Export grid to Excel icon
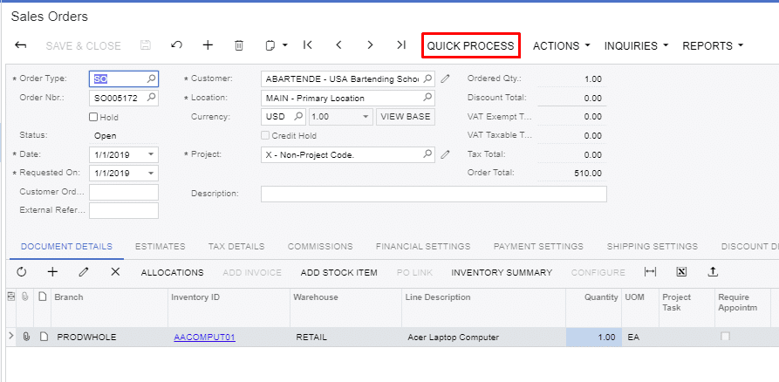Viewport: 779px width, 382px height. (681, 272)
